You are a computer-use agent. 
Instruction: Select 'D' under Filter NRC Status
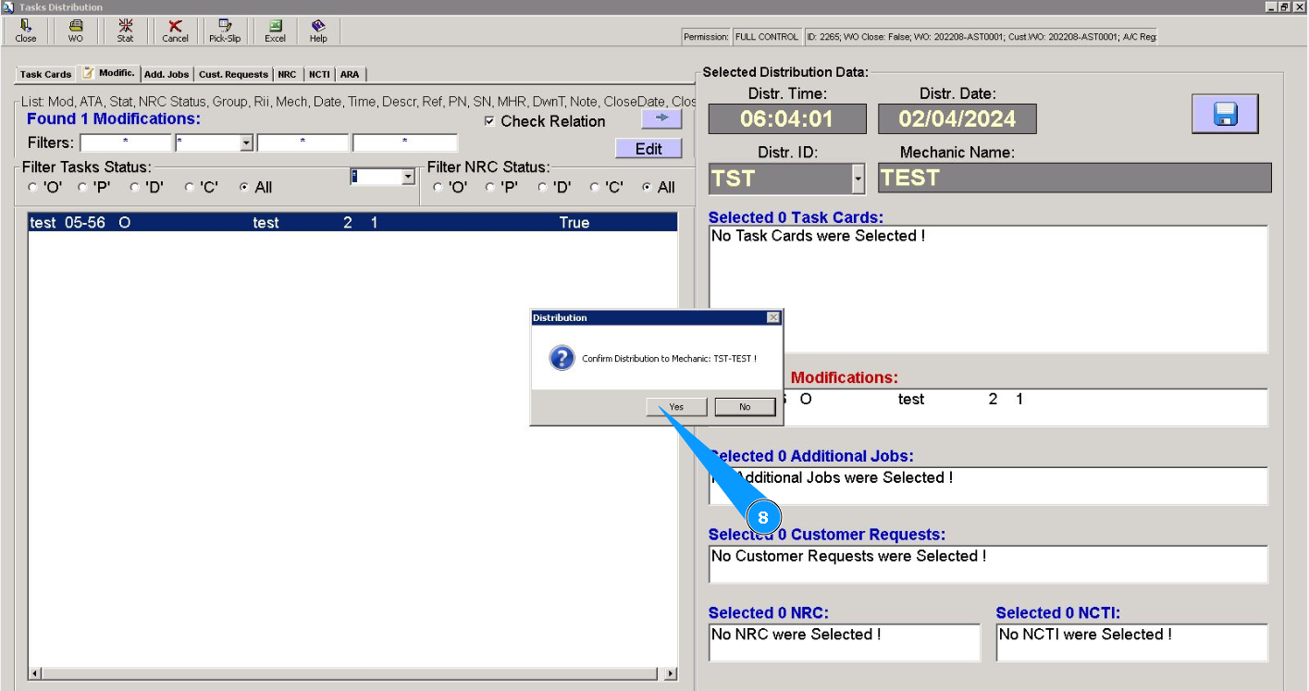[x=542, y=188]
